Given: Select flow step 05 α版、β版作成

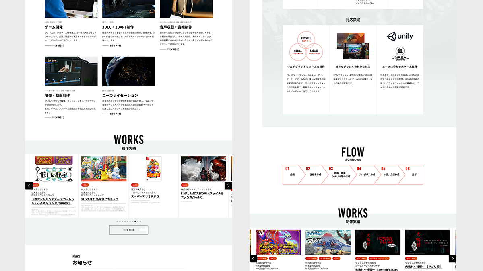Looking at the screenshot, I should pyautogui.click(x=390, y=175).
